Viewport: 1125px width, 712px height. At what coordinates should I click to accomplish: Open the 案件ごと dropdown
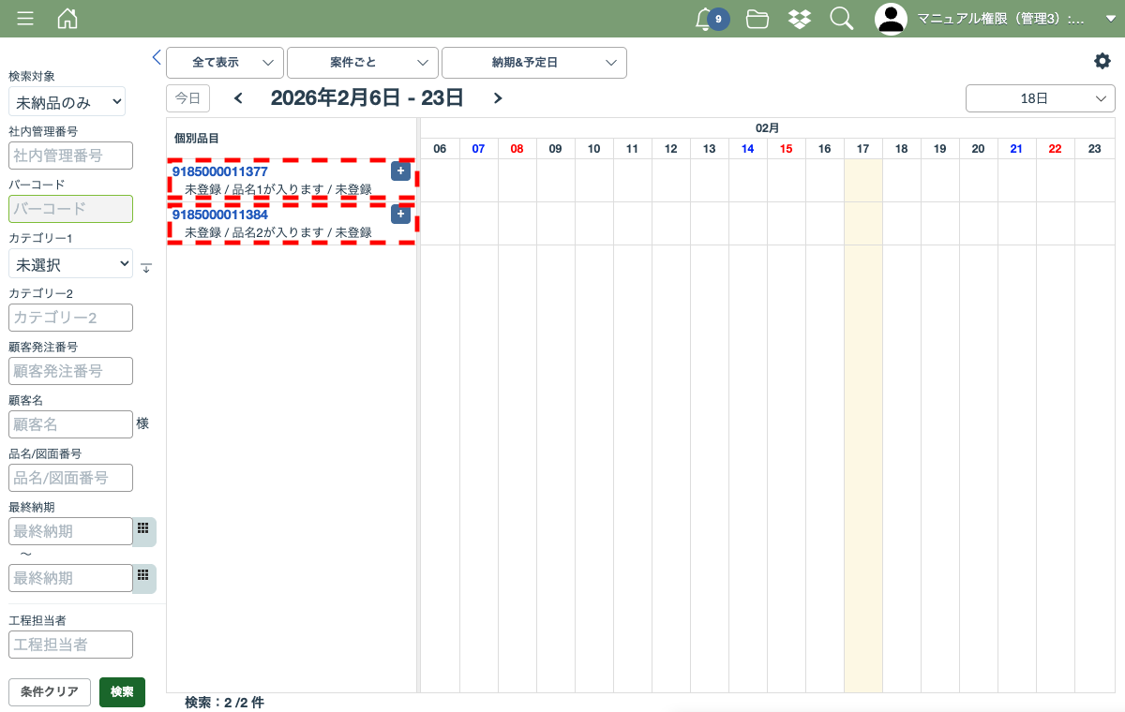pyautogui.click(x=363, y=63)
